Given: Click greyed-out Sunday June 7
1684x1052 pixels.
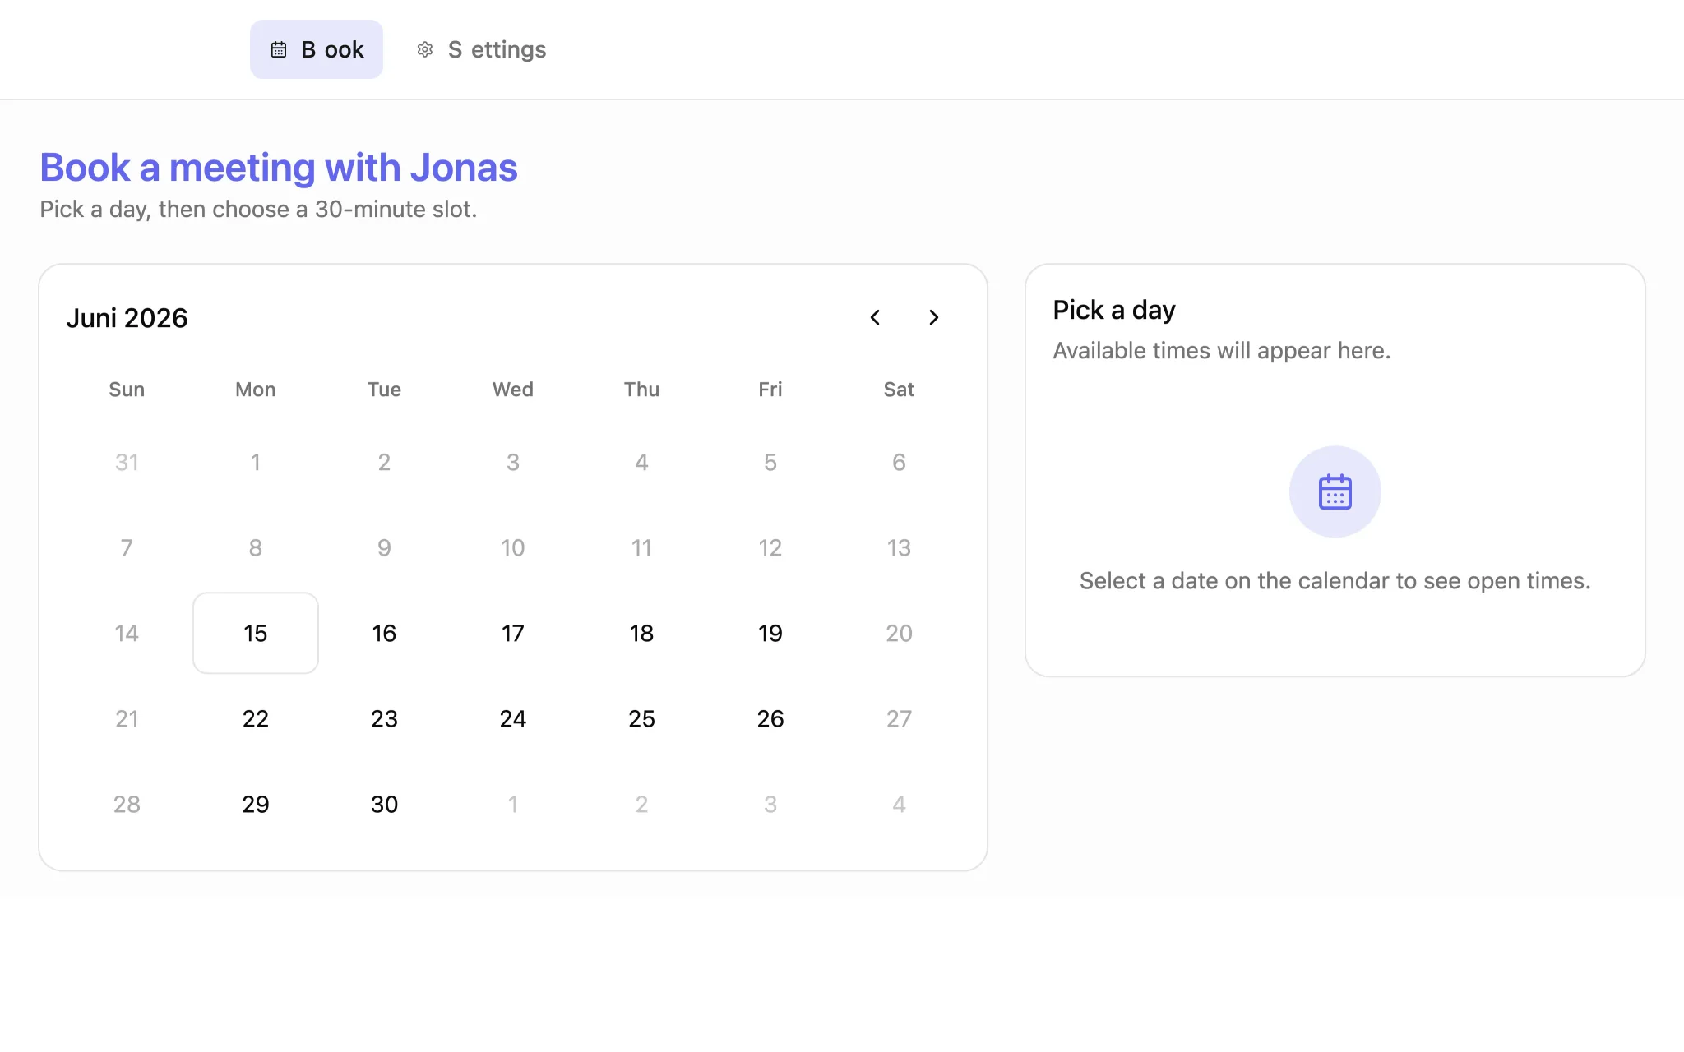Looking at the screenshot, I should click(127, 547).
